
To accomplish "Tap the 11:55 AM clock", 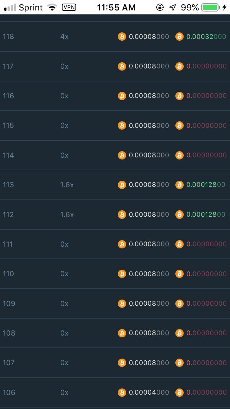I will 116,7.
